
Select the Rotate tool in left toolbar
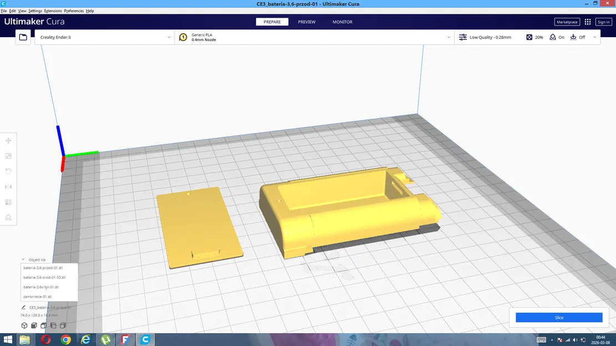click(8, 172)
